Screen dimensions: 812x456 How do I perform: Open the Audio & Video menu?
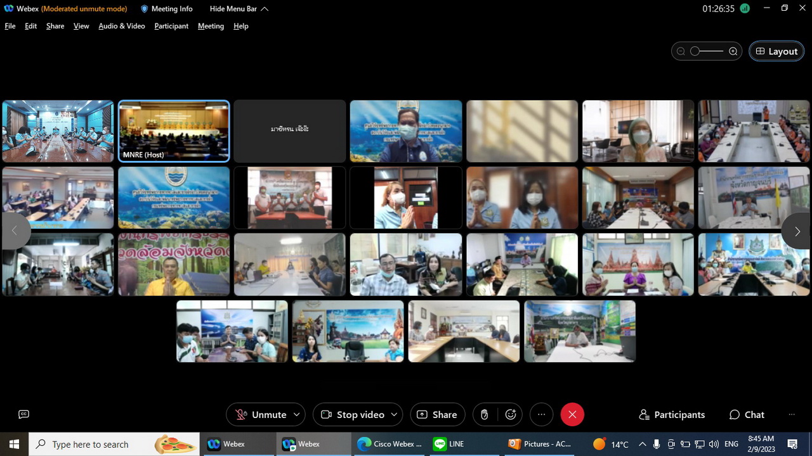(122, 26)
